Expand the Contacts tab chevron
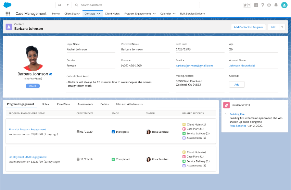This screenshot has width=291, height=190. point(99,14)
